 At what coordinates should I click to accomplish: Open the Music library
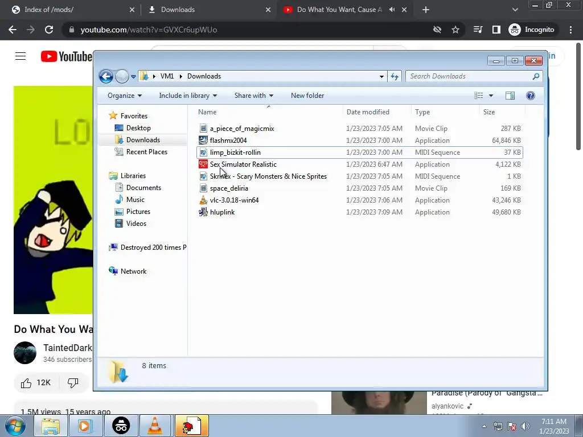tap(135, 200)
